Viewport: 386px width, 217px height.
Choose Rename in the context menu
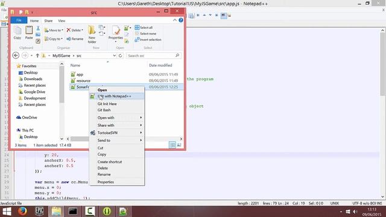pyautogui.click(x=116, y=174)
